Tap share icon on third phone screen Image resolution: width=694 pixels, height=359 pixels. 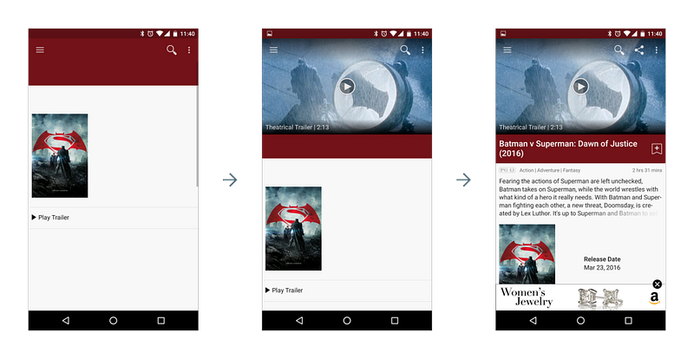point(639,50)
